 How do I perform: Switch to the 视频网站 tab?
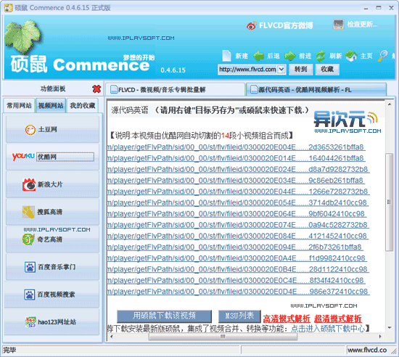click(x=51, y=105)
